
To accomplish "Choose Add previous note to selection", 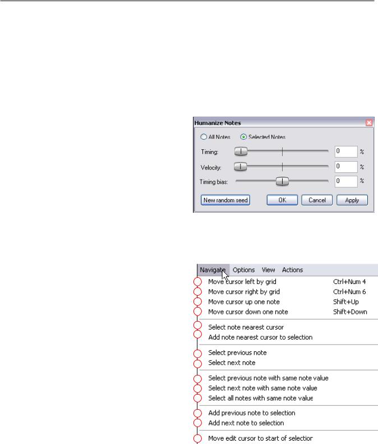I will (x=288, y=413).
